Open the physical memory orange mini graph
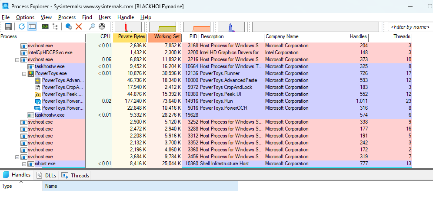Screen dimensions: 433x206 [x=197, y=27]
